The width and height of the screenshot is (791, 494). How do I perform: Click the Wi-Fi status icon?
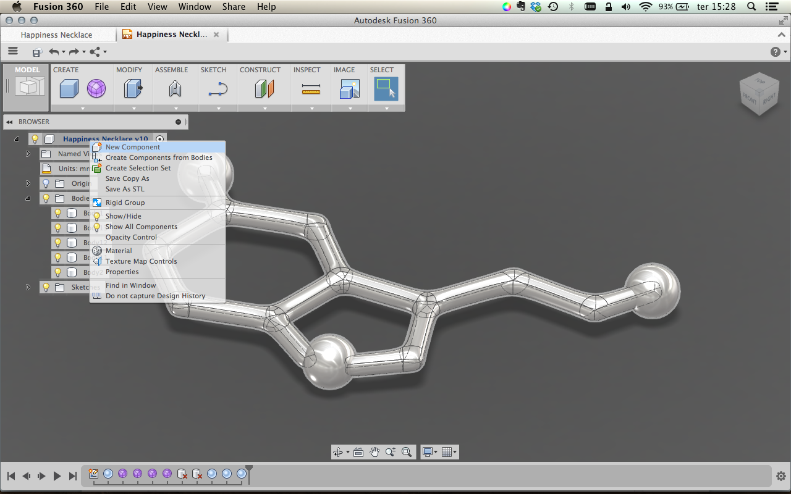[646, 7]
